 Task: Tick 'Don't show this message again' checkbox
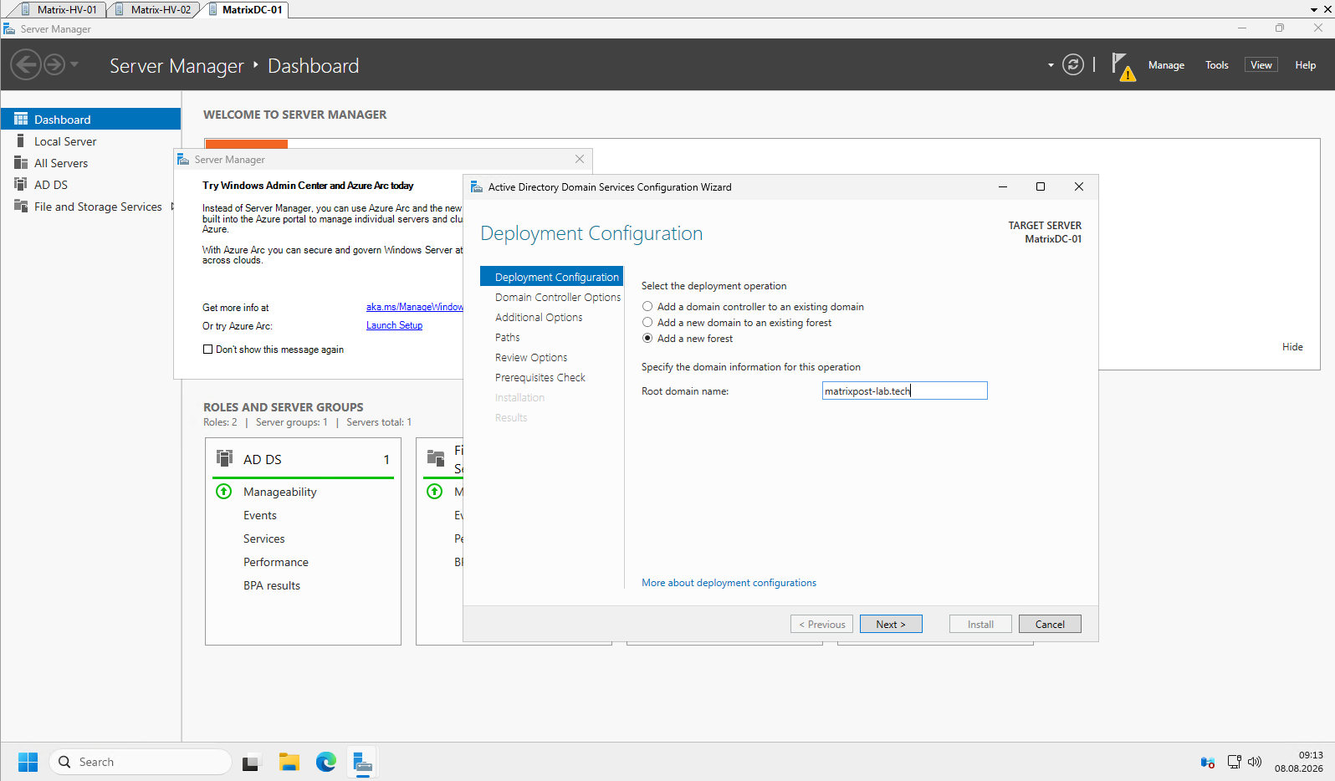(207, 350)
